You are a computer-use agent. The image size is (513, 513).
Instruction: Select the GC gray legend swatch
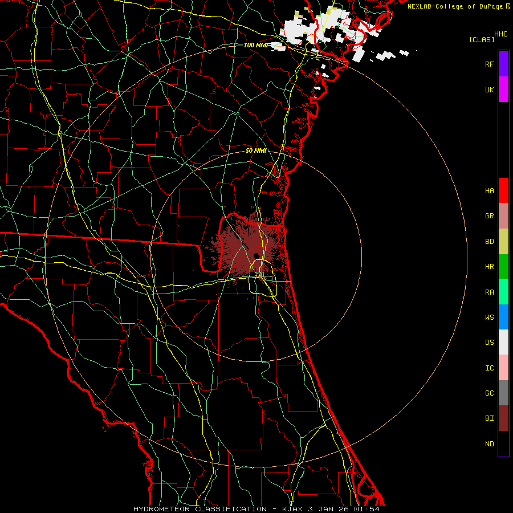pos(503,393)
